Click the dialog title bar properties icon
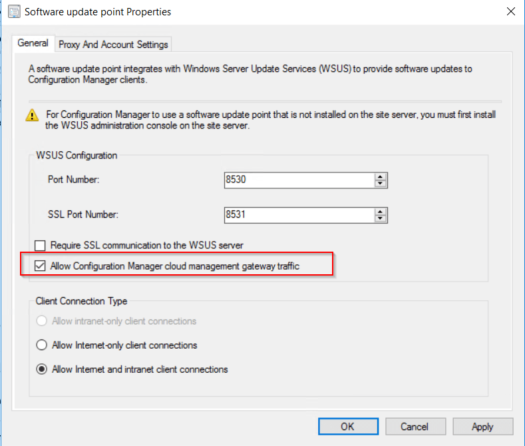The width and height of the screenshot is (525, 446). click(13, 12)
